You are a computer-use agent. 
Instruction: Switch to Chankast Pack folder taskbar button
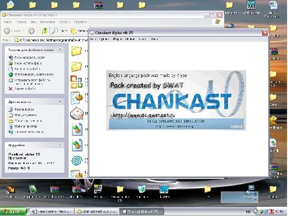pyautogui.click(x=97, y=211)
